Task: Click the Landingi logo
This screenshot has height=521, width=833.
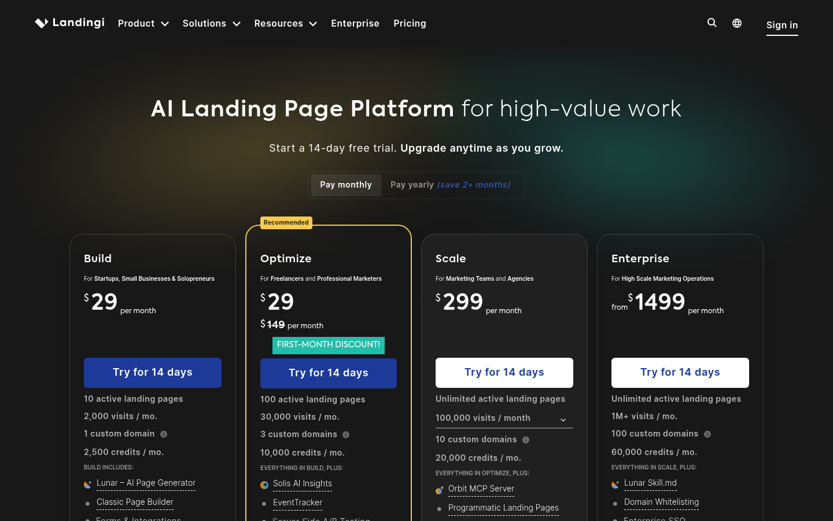Action: [x=69, y=23]
